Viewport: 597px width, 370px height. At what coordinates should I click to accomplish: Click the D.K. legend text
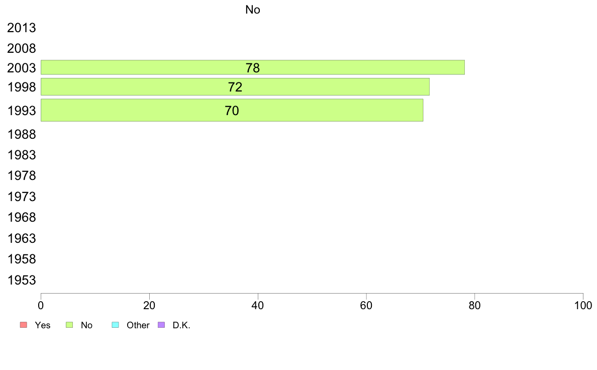click(x=181, y=325)
